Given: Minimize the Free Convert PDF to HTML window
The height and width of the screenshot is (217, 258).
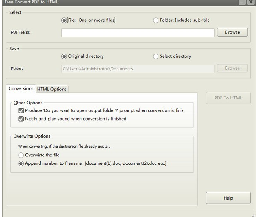Looking at the screenshot, I should coord(241,3).
